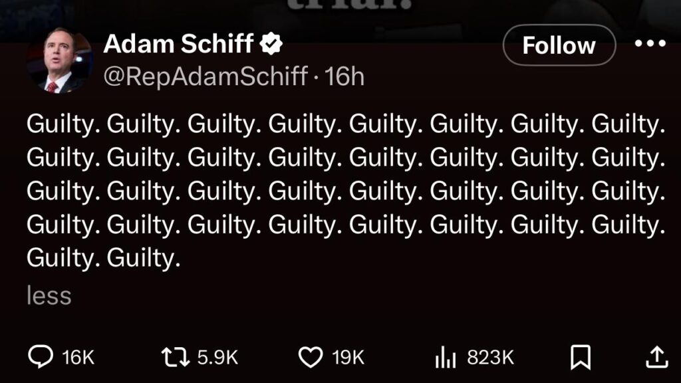The width and height of the screenshot is (681, 383).
Task: View the 5.9K reposts count
Action: coord(217,357)
